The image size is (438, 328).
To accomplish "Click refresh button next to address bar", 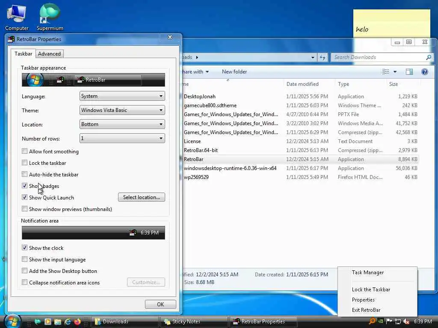I will (323, 58).
